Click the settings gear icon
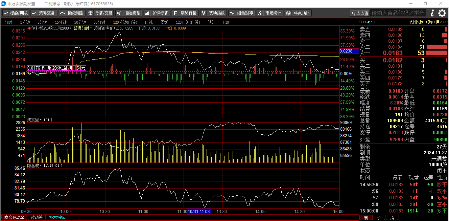The height and width of the screenshot is (221, 449). click(442, 13)
